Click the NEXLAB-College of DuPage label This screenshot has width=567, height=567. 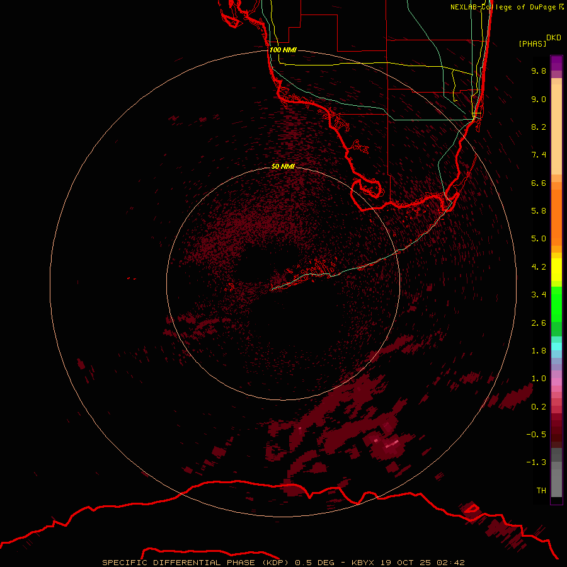503,7
